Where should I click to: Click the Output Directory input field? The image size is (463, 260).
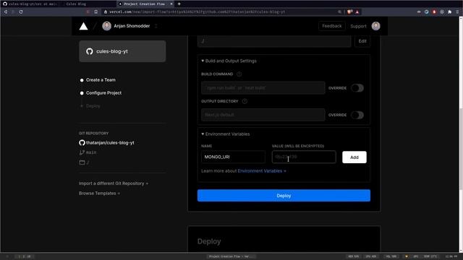click(x=263, y=115)
